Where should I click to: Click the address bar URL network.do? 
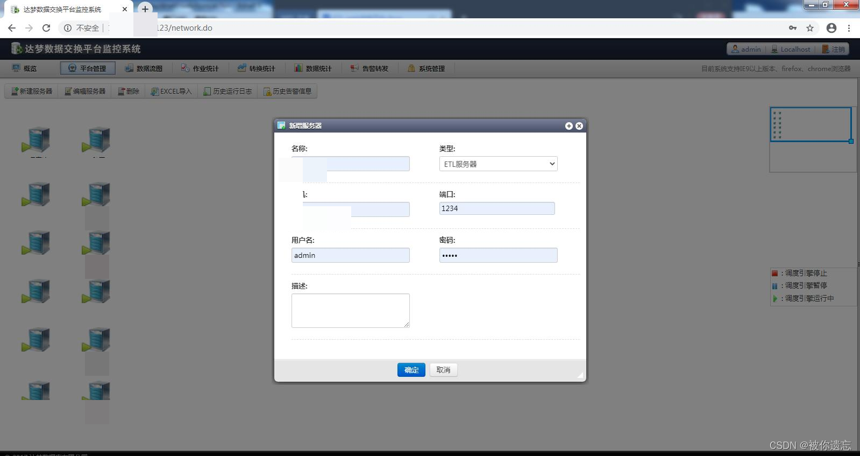[184, 28]
